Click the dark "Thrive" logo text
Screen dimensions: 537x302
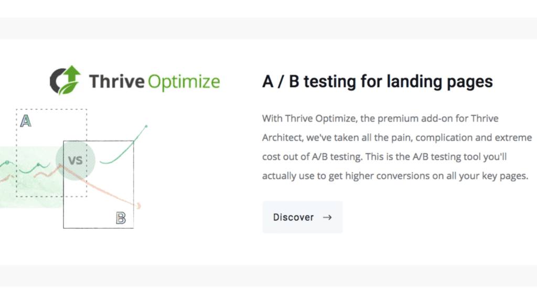(117, 81)
